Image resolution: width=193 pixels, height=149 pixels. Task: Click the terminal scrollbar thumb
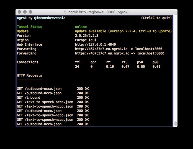(x=176, y=124)
